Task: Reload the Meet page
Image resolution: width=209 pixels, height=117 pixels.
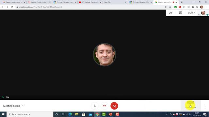Action: (12, 7)
